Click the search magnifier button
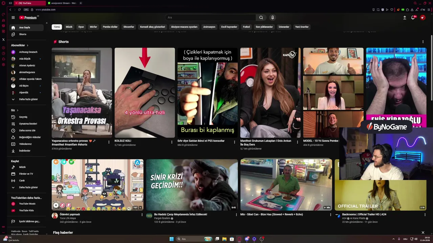The height and width of the screenshot is (243, 433). [x=261, y=18]
